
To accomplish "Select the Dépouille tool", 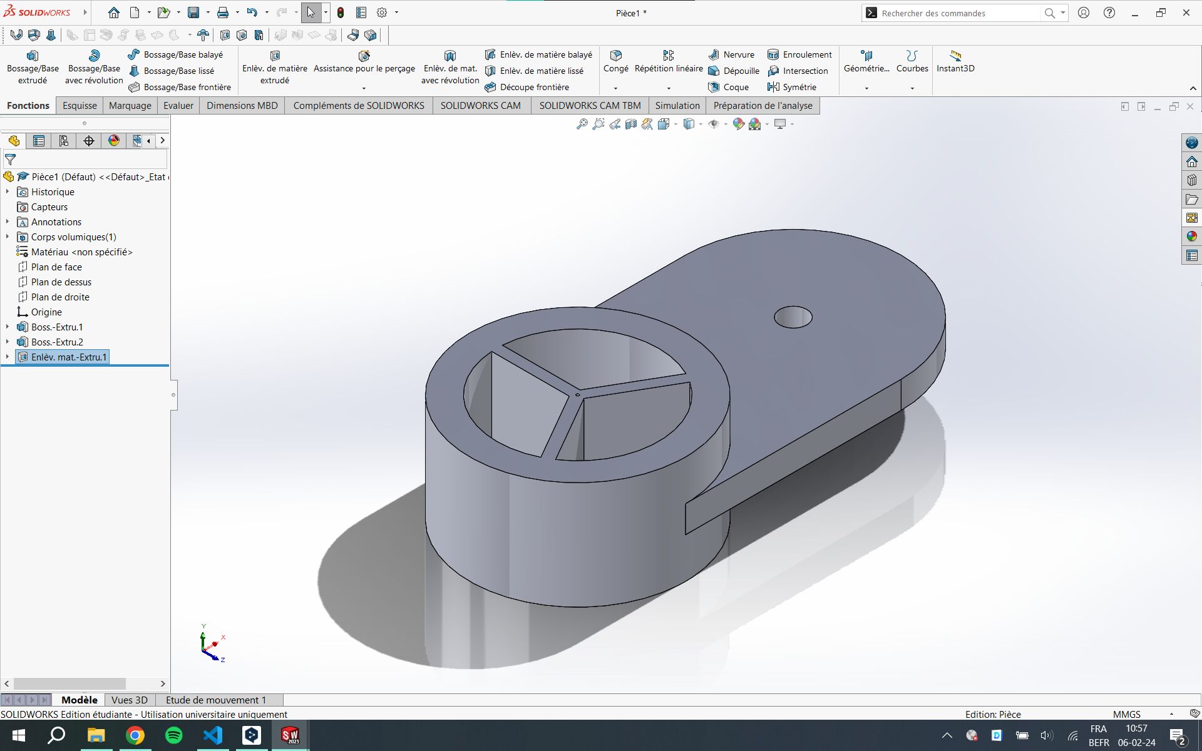I will point(734,71).
